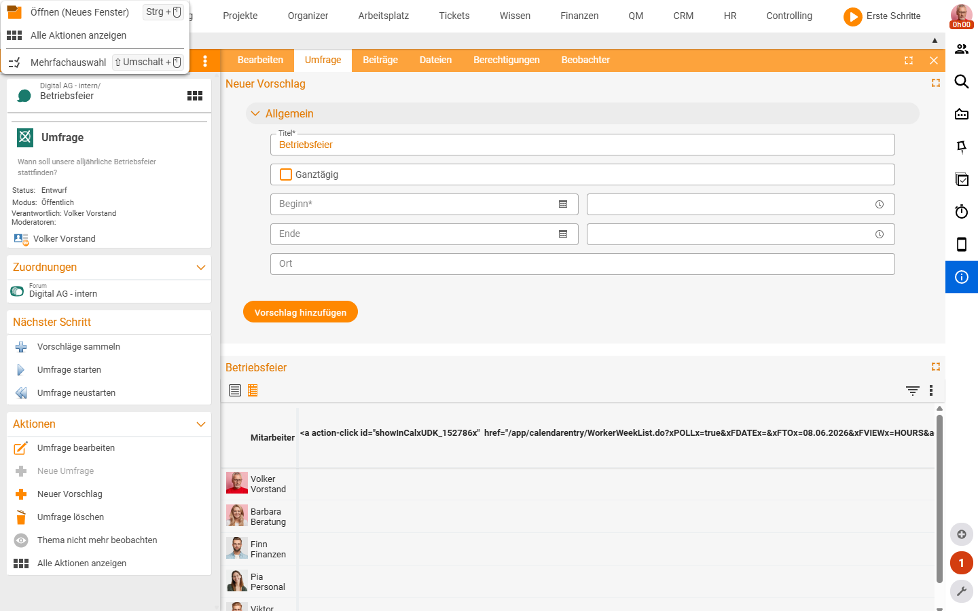Open the user avatar with 0h00 timer
Viewport: 978px width, 611px height.
pos(962,16)
